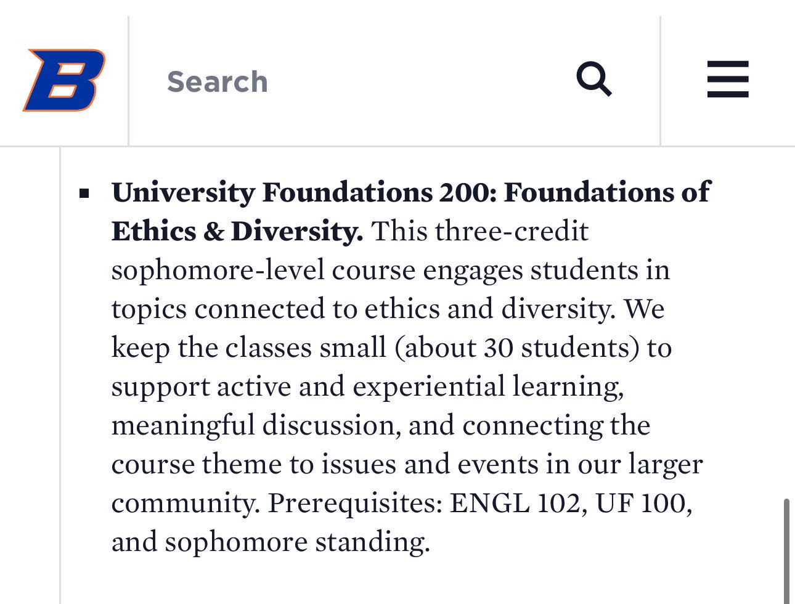Viewport: 795px width, 604px height.
Task: Click the '(about 30 students)' parenthetical
Action: click(518, 348)
